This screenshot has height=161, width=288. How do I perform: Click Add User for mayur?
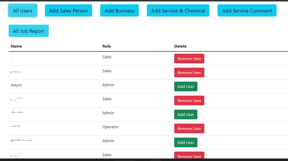pos(186,86)
